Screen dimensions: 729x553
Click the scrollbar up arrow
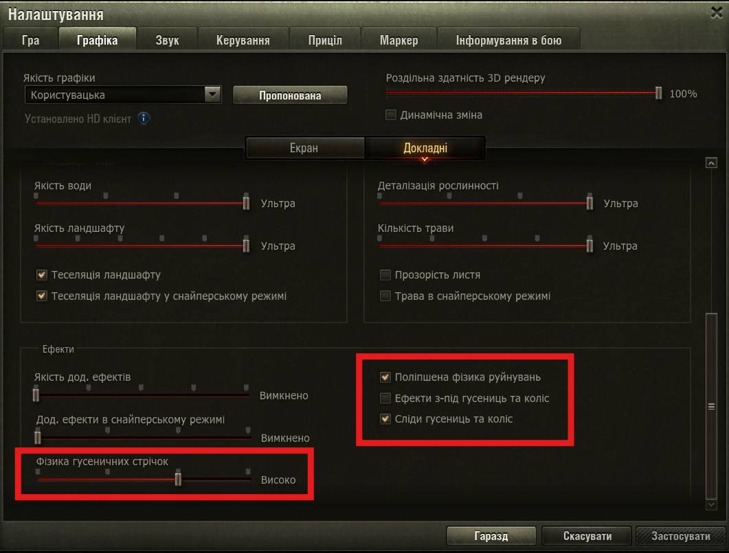pos(711,163)
